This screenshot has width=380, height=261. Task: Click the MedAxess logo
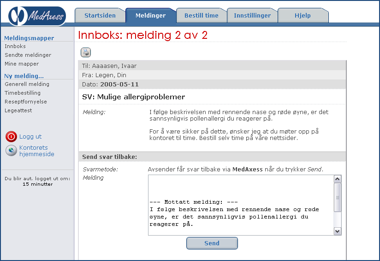pos(37,15)
